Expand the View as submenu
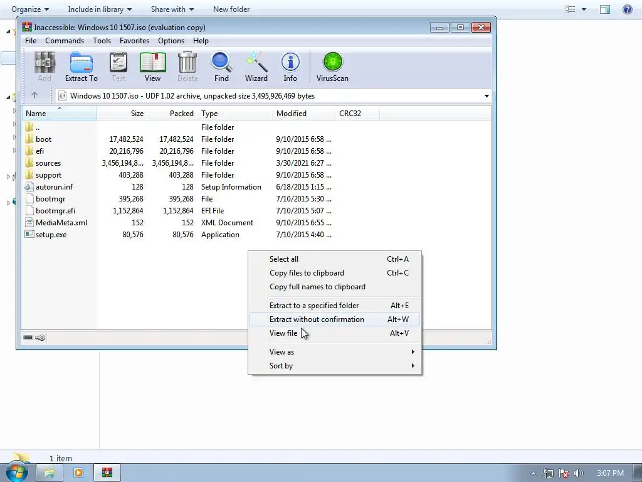This screenshot has width=642, height=482. pos(335,351)
